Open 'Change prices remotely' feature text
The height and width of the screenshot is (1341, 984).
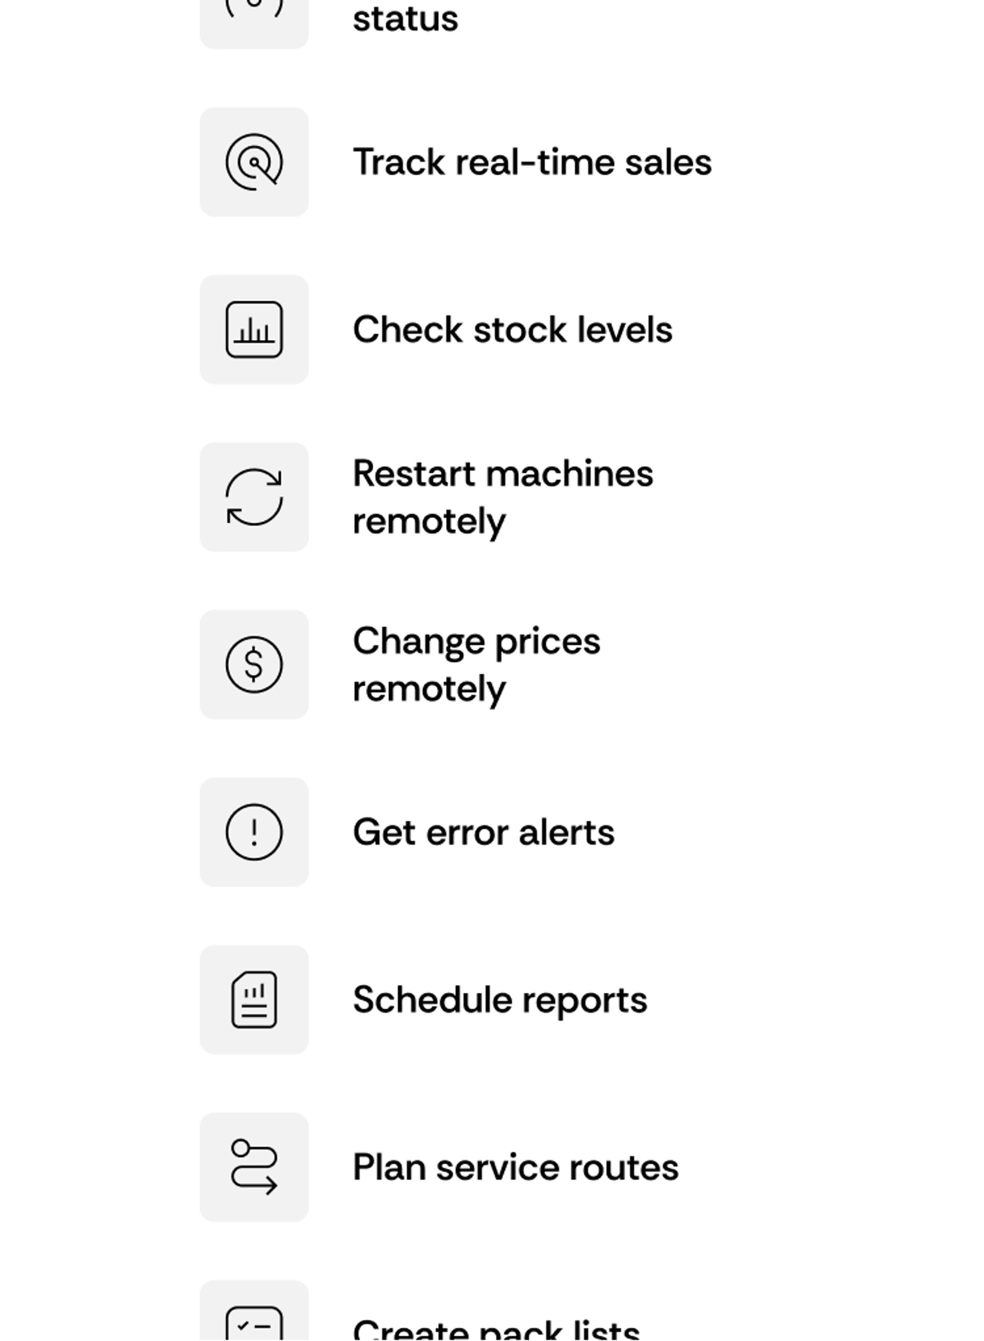coord(477,665)
